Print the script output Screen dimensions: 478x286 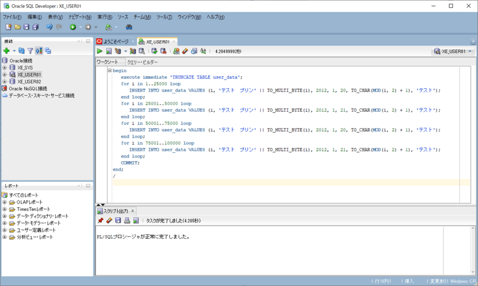click(127, 221)
